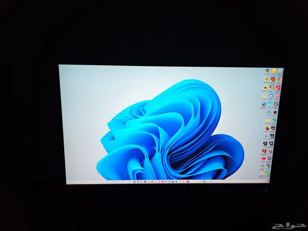Open the Discord desktop shortcut
This screenshot has width=308, height=231.
(271, 96)
